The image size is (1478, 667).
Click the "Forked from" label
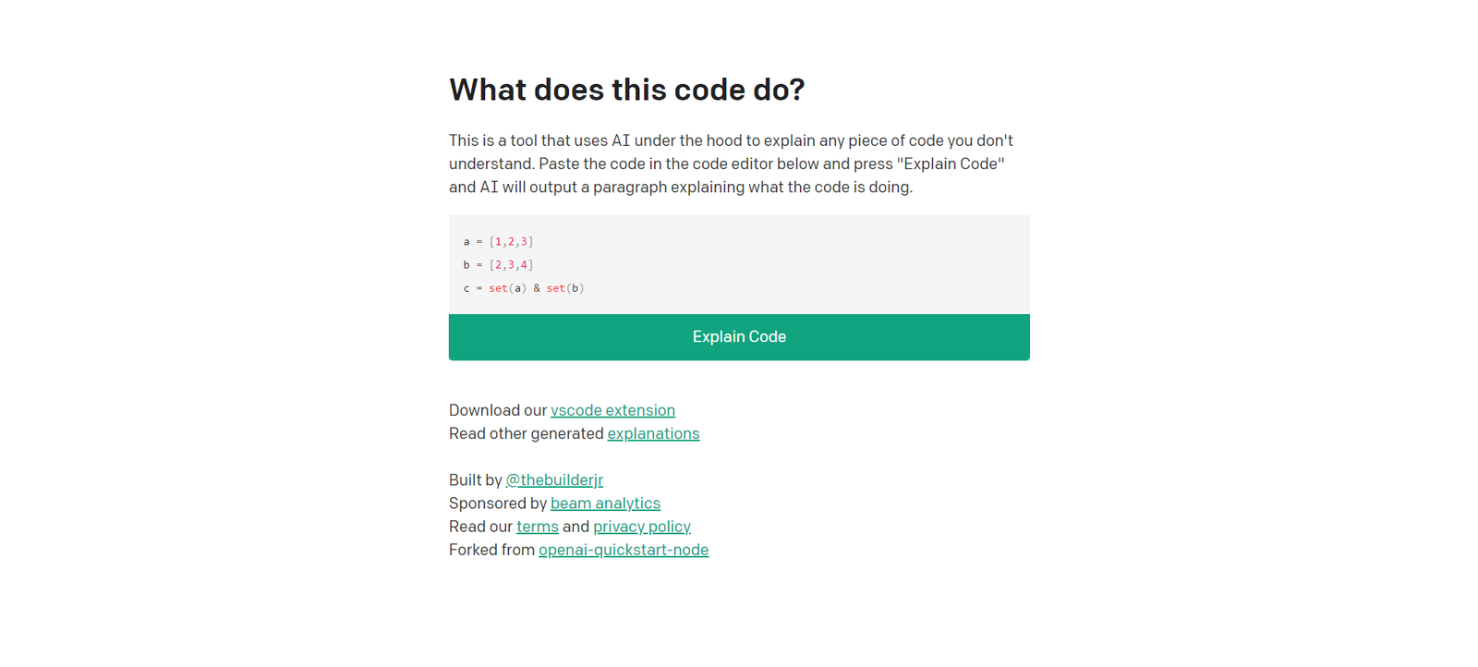click(x=491, y=550)
